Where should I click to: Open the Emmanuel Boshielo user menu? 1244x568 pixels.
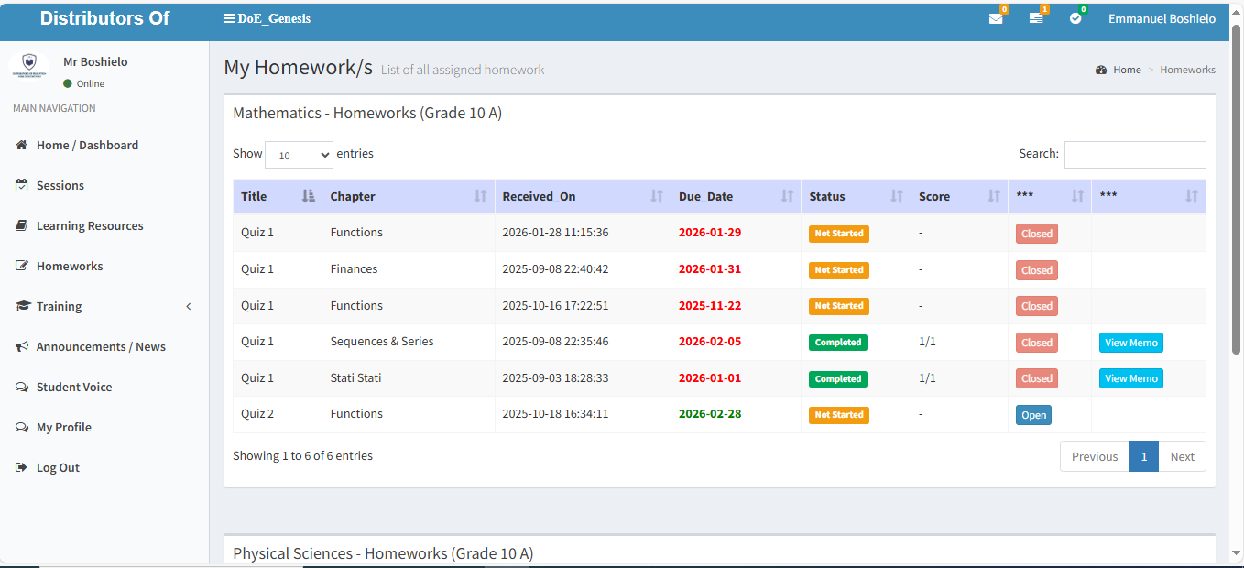pyautogui.click(x=1162, y=19)
